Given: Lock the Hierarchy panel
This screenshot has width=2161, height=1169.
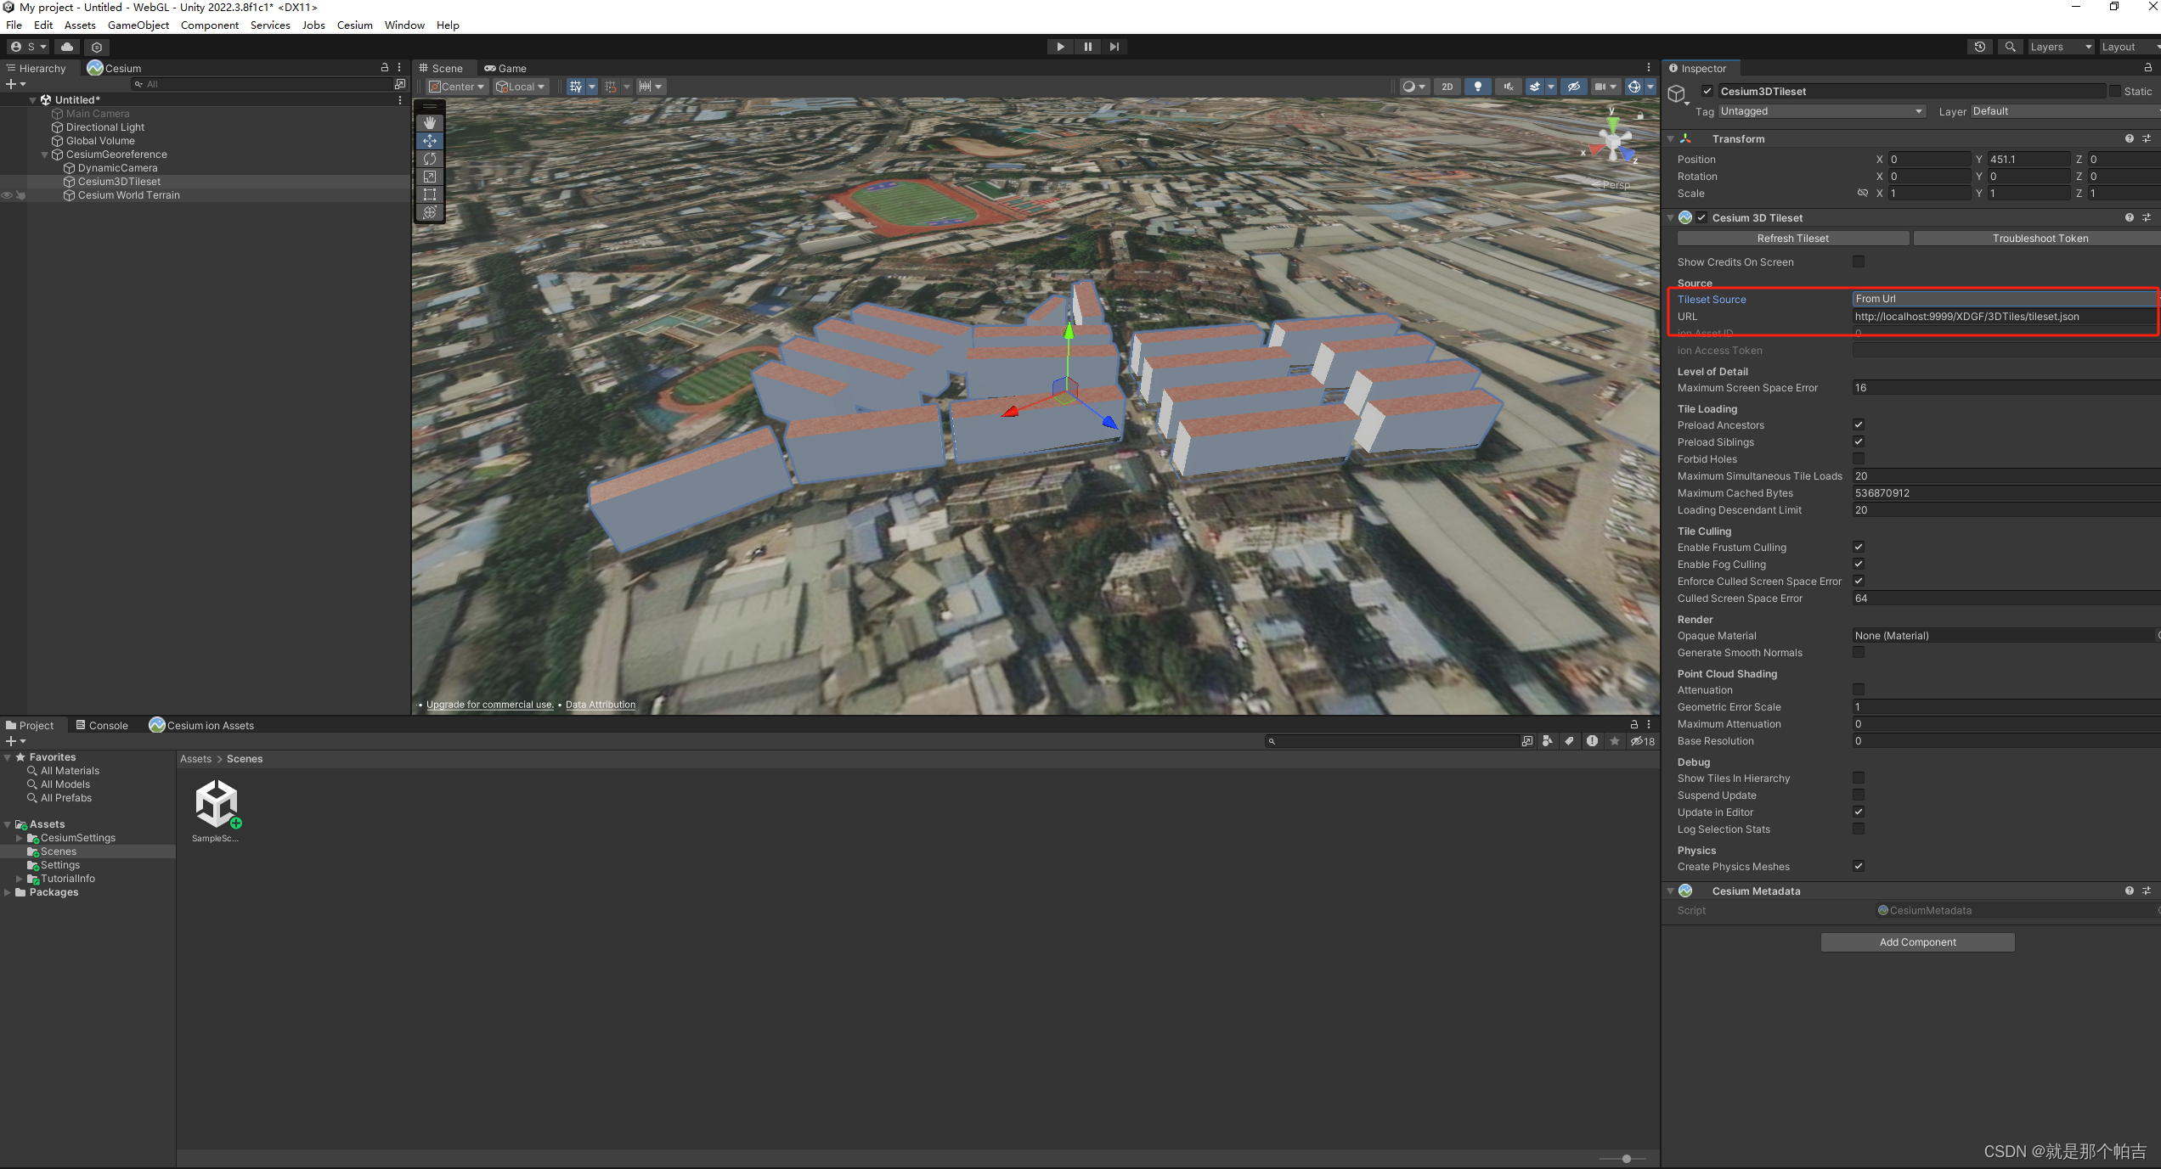Looking at the screenshot, I should point(384,68).
